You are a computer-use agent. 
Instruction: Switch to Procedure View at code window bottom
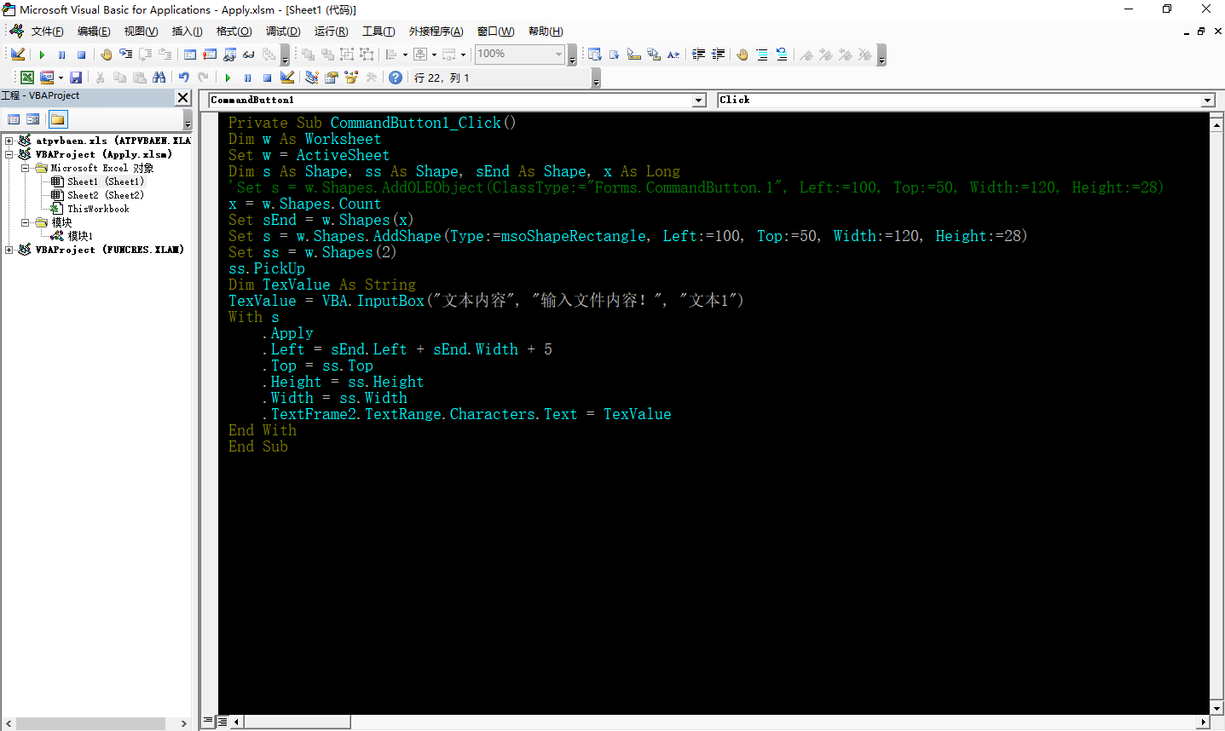point(209,722)
